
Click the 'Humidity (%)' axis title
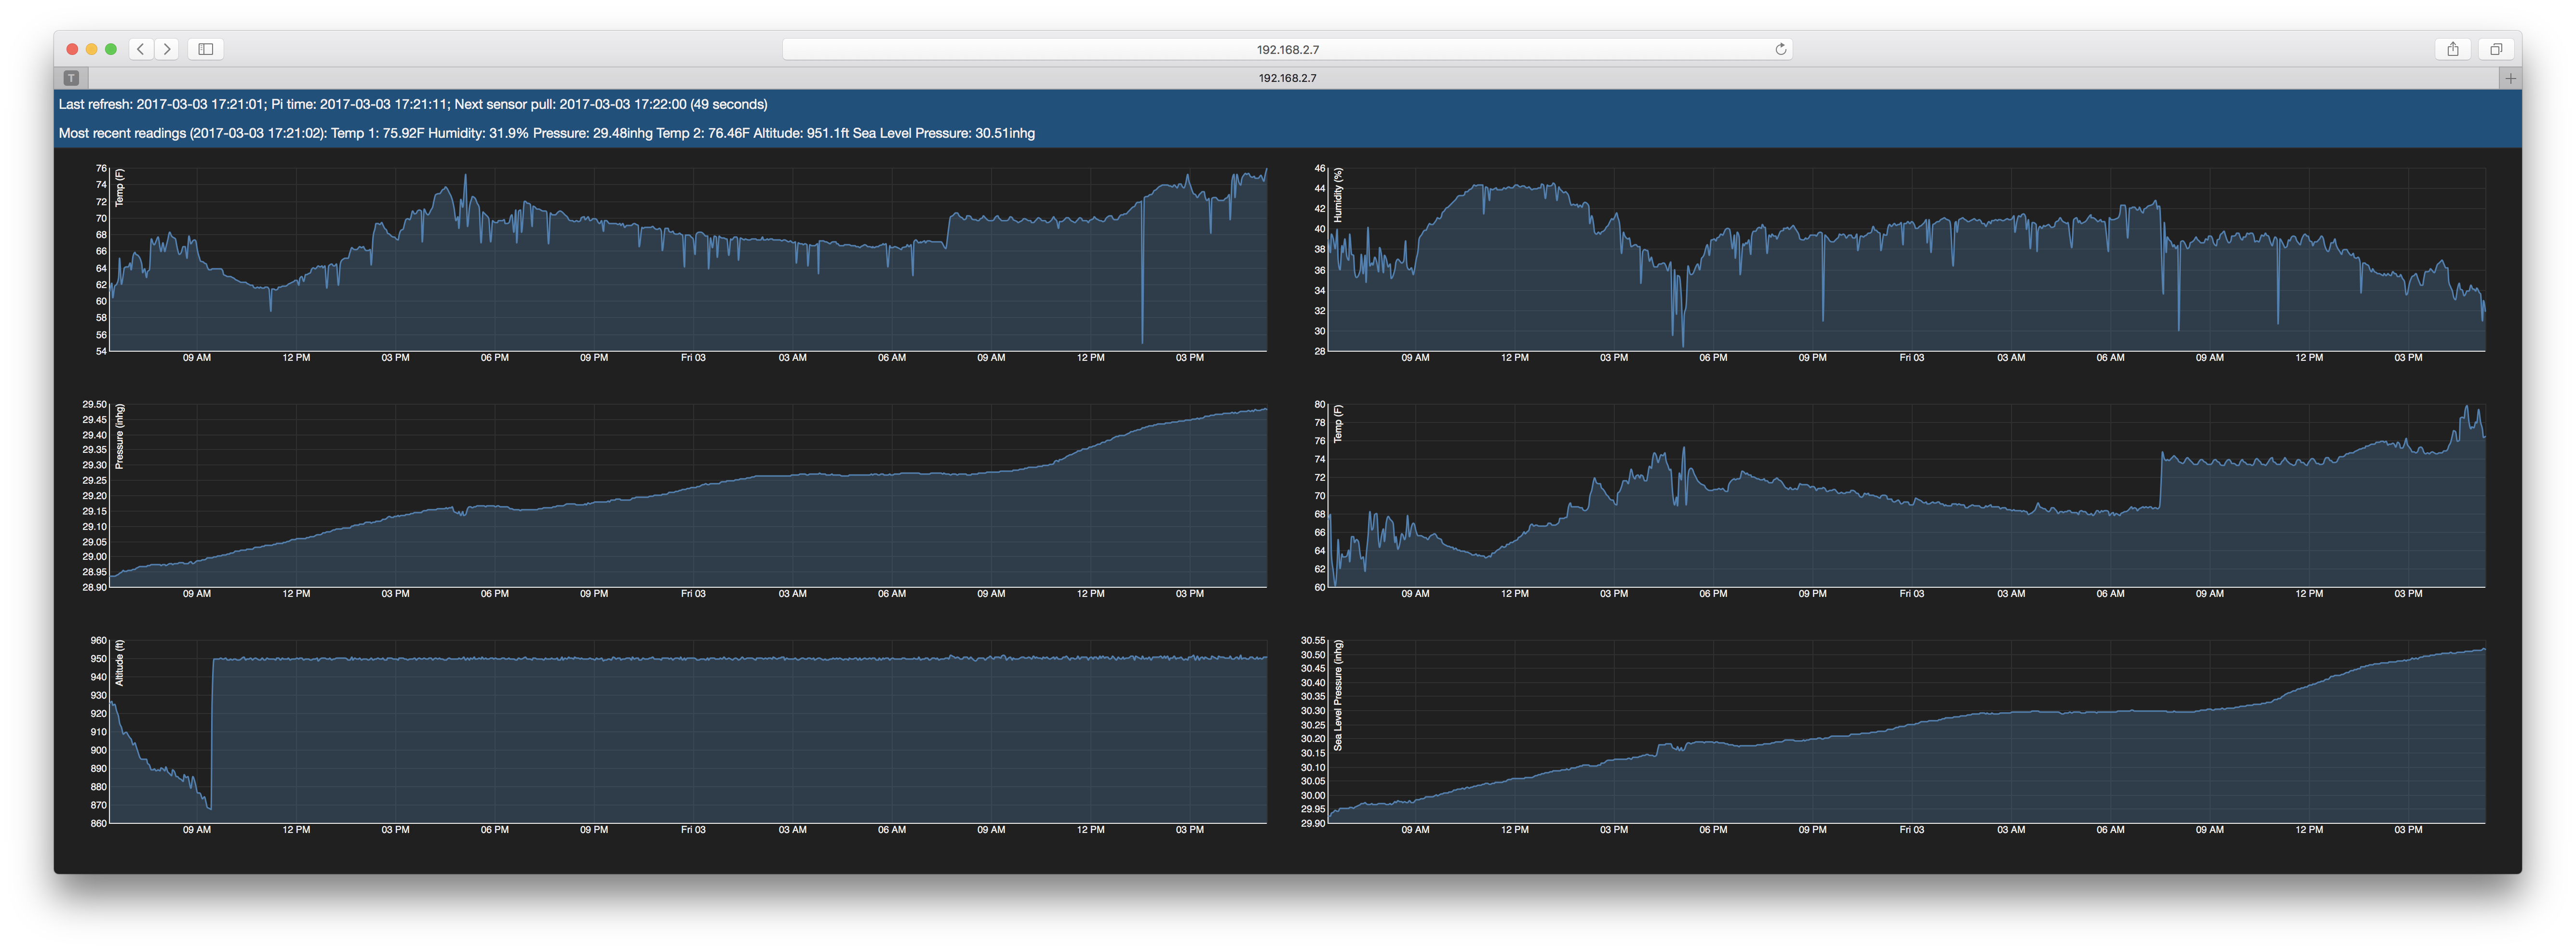click(1338, 195)
